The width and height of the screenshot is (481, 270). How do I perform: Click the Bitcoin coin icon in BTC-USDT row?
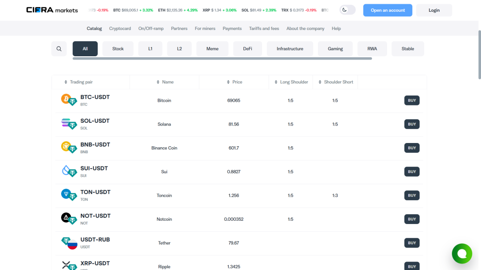(x=65, y=100)
